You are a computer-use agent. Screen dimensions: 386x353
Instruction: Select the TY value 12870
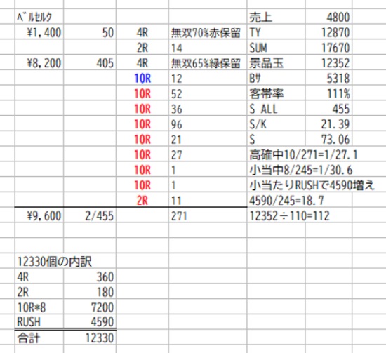coord(328,32)
